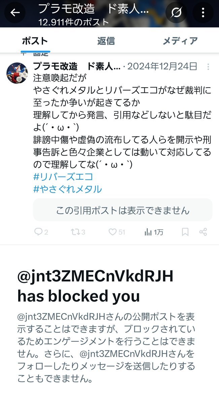Bookmark the post with the bookmark icon

point(185,232)
